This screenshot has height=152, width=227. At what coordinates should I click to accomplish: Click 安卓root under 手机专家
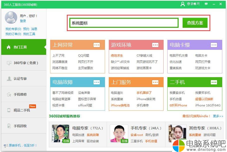(x=137, y=135)
